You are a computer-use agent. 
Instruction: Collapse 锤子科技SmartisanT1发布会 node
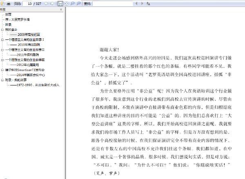(2, 70)
